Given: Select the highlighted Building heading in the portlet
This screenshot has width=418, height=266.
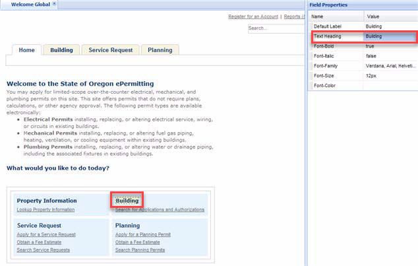Looking at the screenshot, I should point(127,200).
